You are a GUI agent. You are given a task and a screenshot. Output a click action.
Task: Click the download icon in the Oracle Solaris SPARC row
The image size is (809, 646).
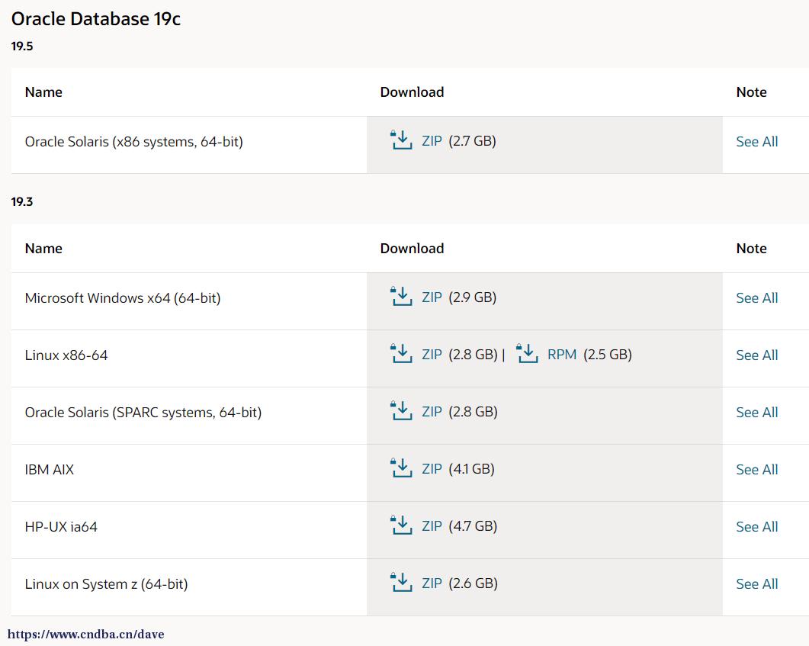click(x=401, y=411)
